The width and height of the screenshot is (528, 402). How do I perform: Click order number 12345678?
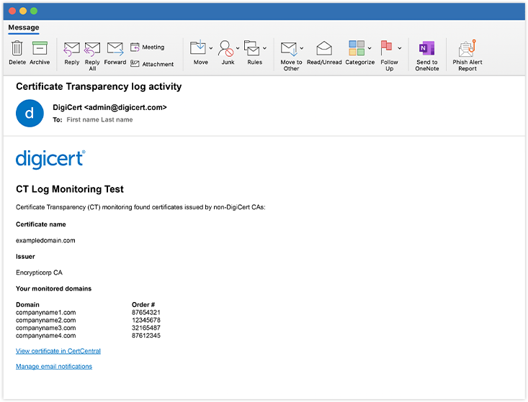[146, 320]
